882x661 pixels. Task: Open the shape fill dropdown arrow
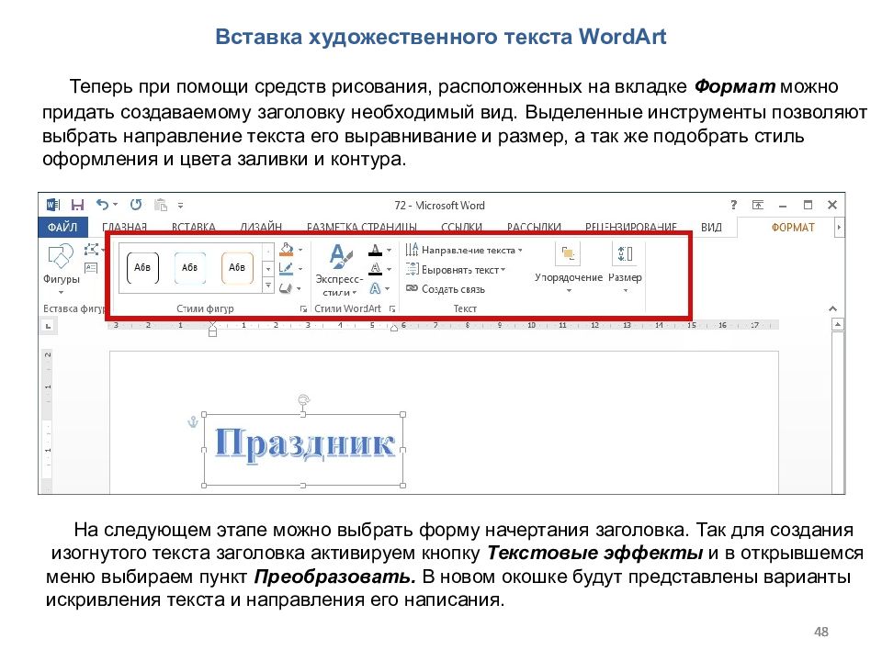tap(300, 250)
